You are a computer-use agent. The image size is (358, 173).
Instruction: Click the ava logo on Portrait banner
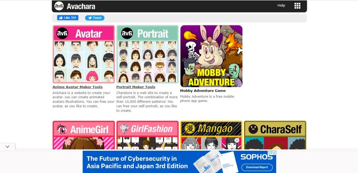click(x=127, y=33)
